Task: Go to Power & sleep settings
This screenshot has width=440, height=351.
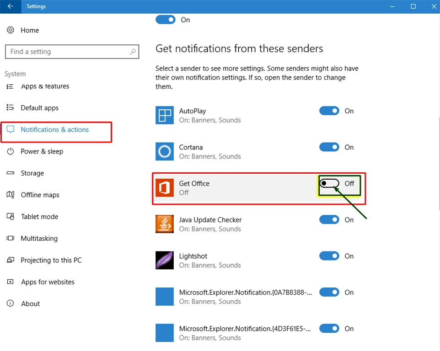Action: [42, 151]
